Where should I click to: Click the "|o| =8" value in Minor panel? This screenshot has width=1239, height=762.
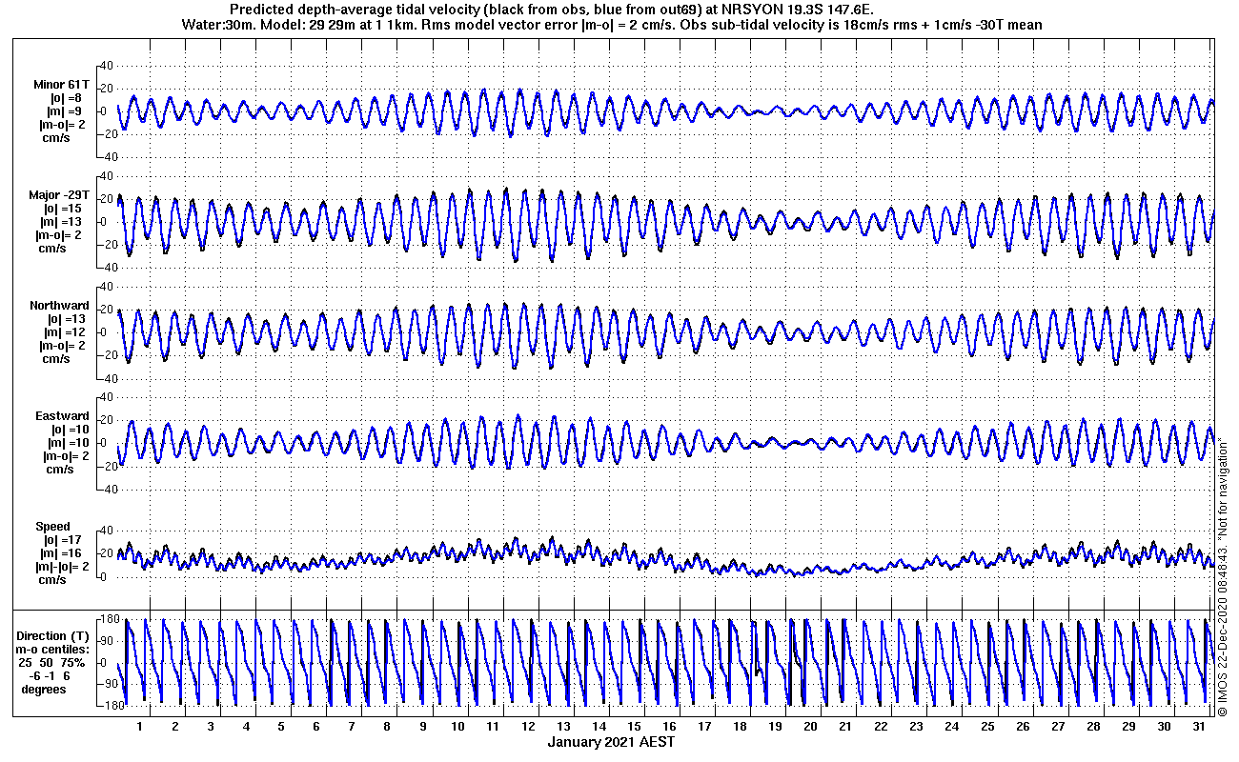point(66,98)
